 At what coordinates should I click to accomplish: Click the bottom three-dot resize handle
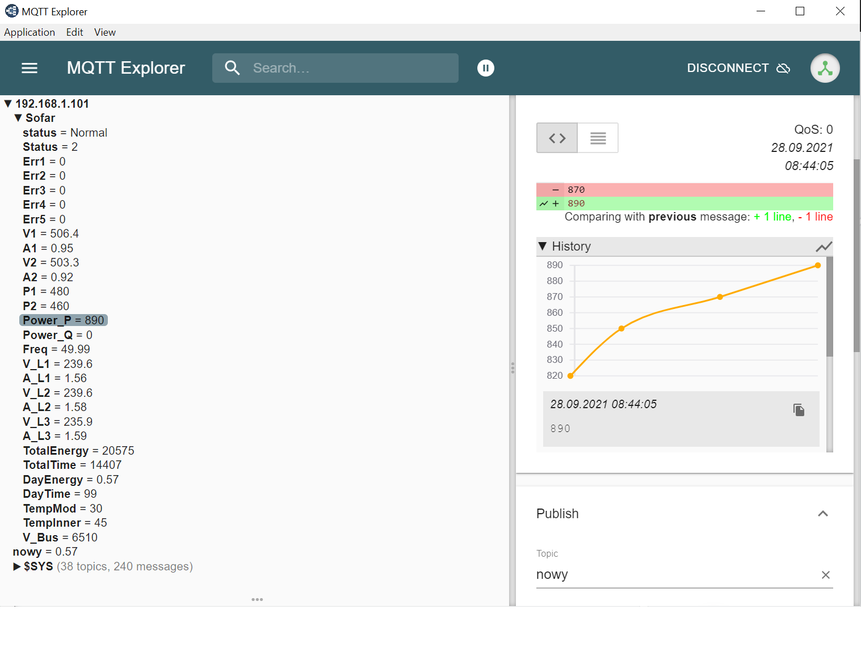click(x=257, y=599)
